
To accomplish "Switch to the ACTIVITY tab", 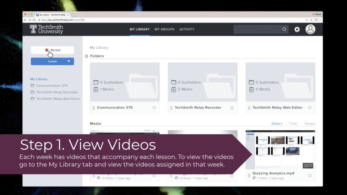I will pyautogui.click(x=187, y=29).
